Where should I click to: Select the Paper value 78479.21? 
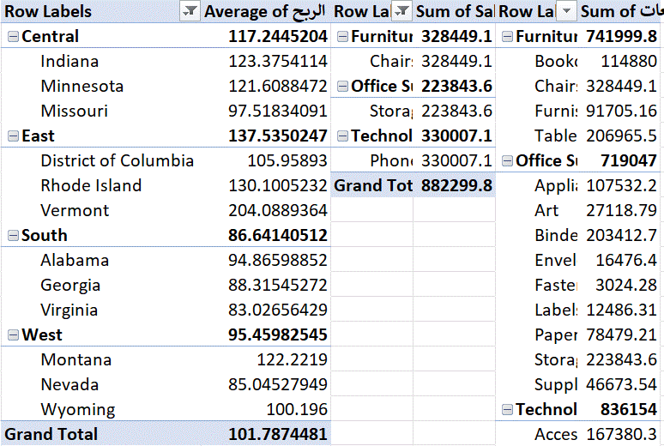(x=621, y=335)
